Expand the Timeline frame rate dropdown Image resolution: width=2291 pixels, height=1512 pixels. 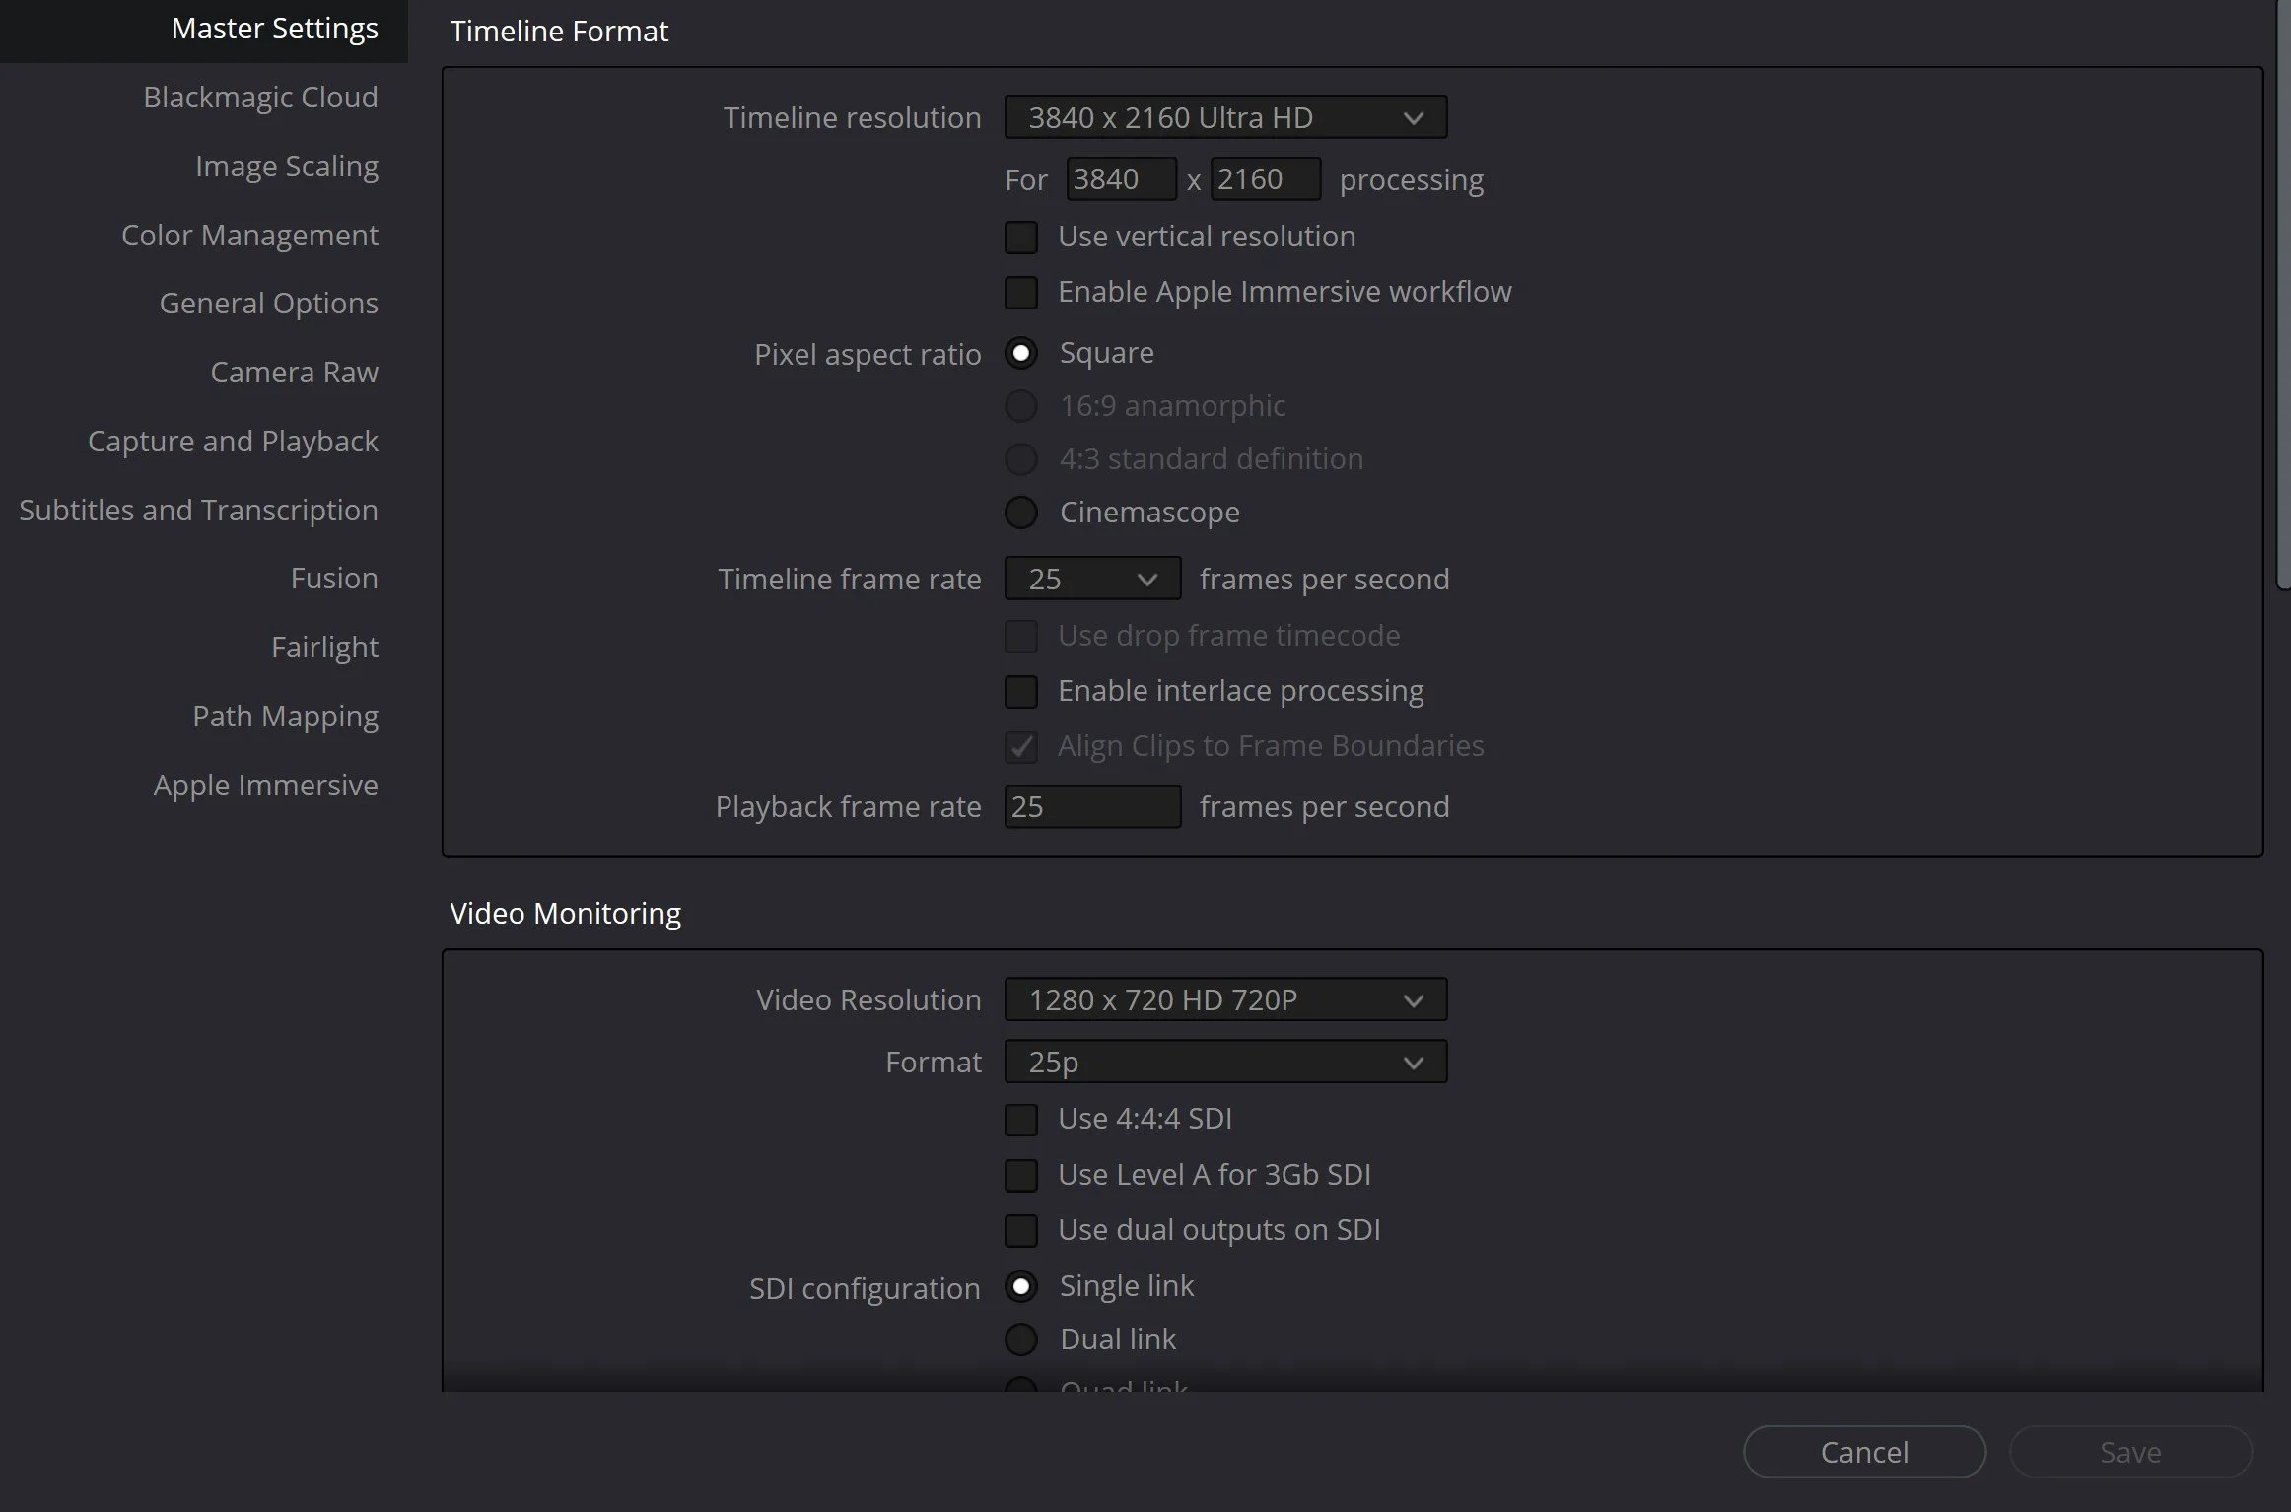(x=1091, y=579)
